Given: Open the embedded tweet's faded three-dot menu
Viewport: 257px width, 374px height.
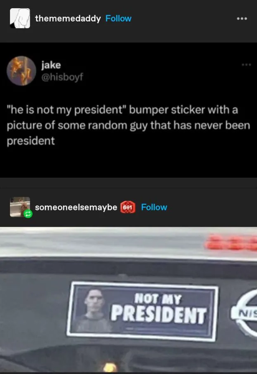Looking at the screenshot, I should (x=246, y=65).
